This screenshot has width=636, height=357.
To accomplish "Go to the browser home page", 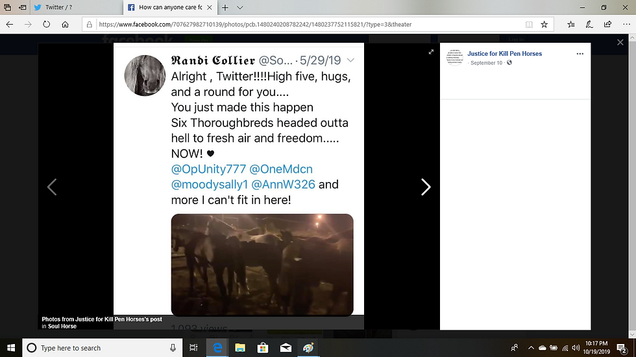I will pos(65,24).
